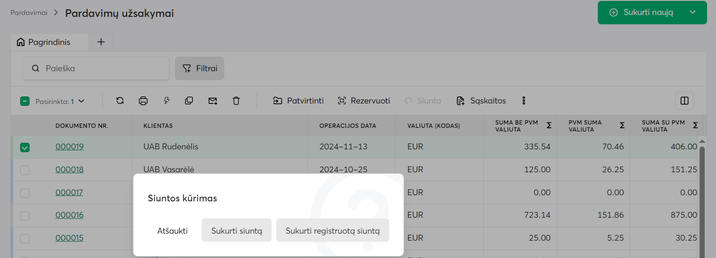Toggle the column layout icon

(x=684, y=101)
